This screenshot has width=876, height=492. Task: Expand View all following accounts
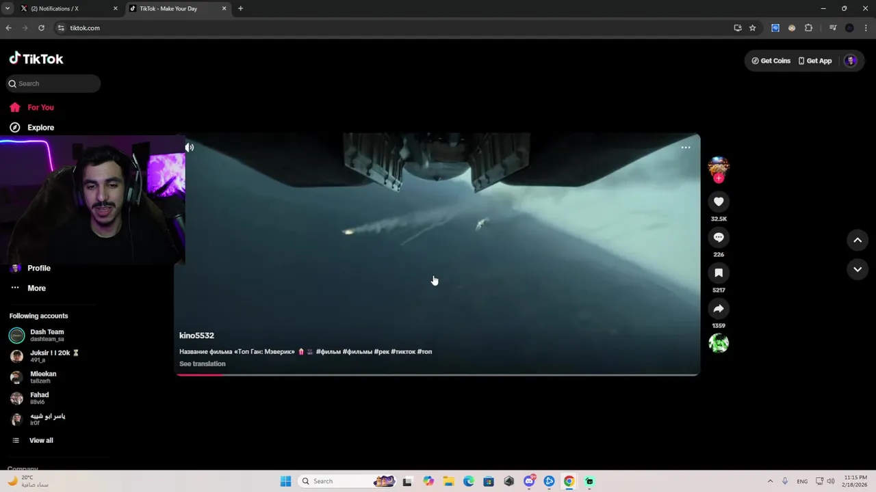(33, 440)
